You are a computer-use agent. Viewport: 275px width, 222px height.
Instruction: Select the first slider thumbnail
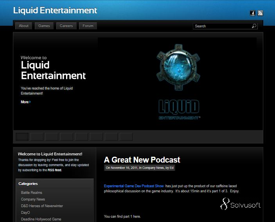point(22,137)
